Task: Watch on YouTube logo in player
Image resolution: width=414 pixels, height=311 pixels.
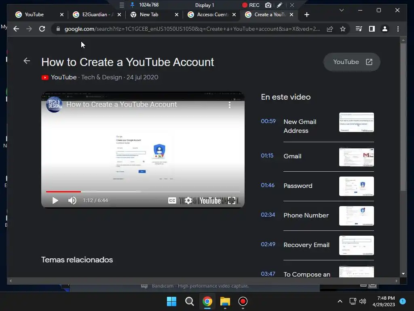Action: (210, 201)
